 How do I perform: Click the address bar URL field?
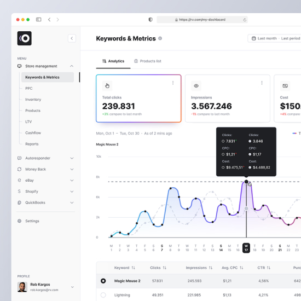click(202, 20)
